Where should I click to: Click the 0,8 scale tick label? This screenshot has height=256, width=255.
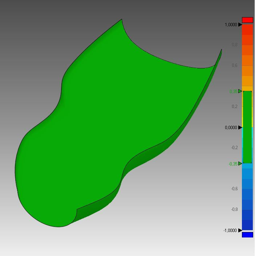[x=235, y=45]
